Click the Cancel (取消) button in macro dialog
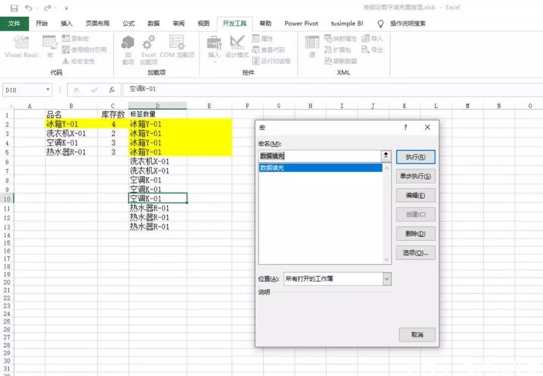The height and width of the screenshot is (376, 543). coord(417,335)
